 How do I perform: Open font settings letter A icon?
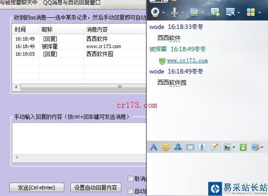point(153,147)
